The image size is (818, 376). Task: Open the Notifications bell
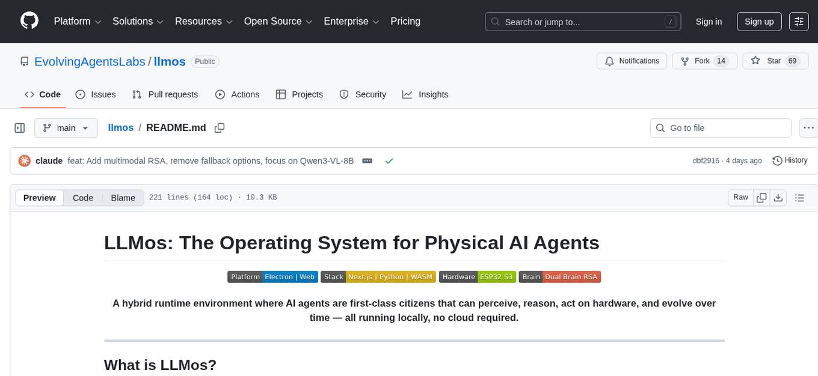click(632, 61)
